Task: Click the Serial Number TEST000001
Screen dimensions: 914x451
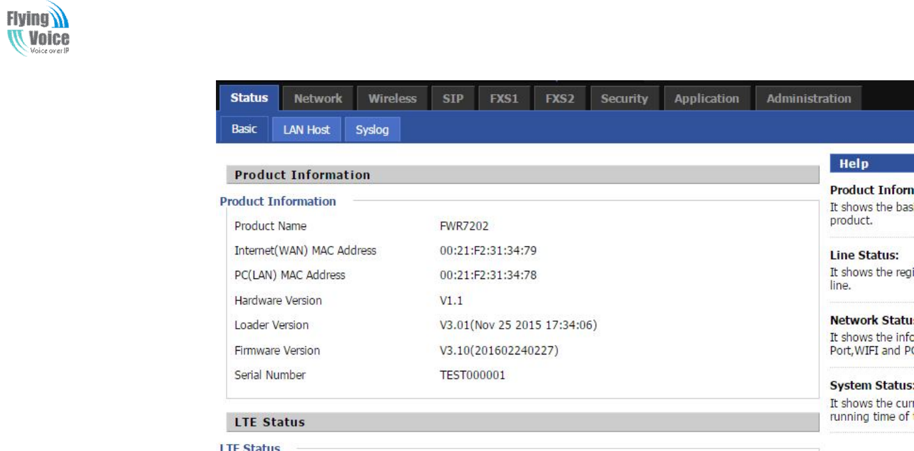Action: 472,375
